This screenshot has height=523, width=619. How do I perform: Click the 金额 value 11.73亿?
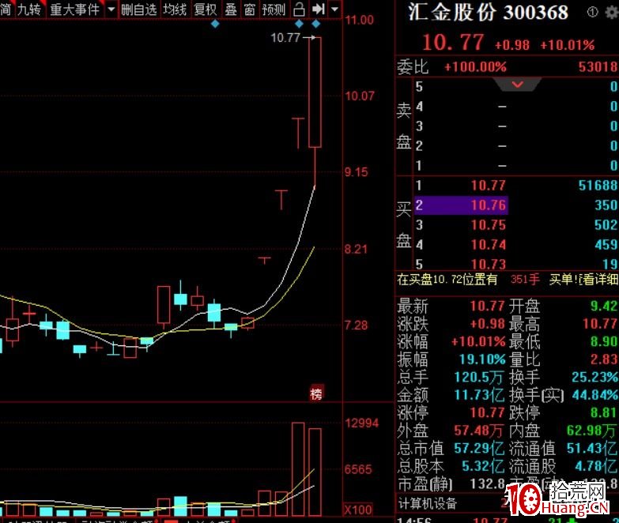point(479,395)
